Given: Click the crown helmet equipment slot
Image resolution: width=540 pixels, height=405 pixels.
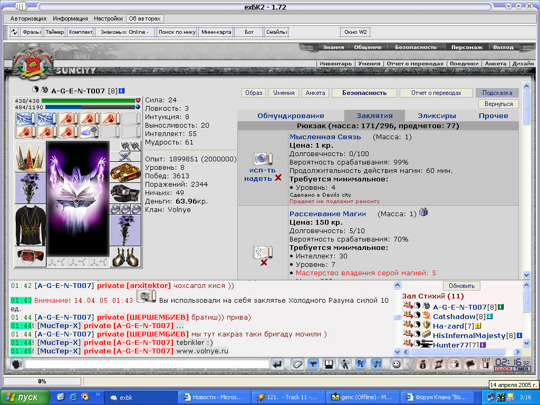Looking at the screenshot, I should point(30,156).
